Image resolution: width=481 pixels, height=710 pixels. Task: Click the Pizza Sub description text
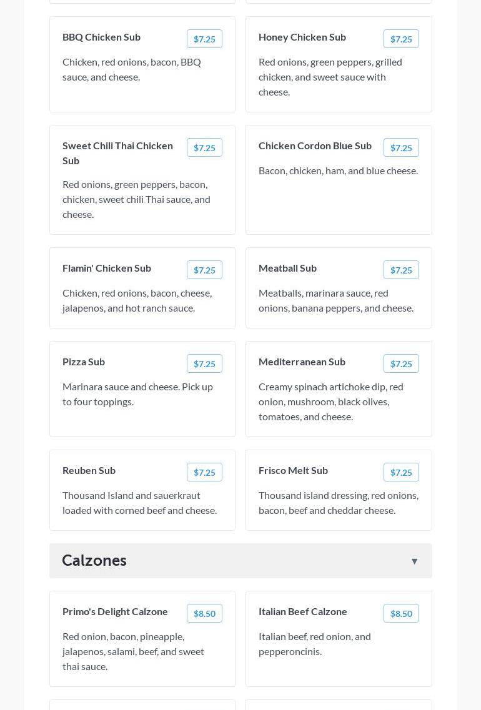point(137,394)
